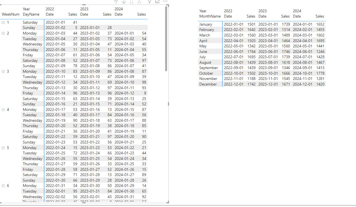Select the 1764 sales value for June 2022
The width and height of the screenshot is (356, 207).
(x=251, y=52)
